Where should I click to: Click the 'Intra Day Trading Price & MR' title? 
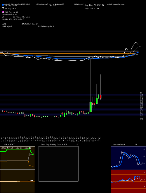click(x=54, y=144)
